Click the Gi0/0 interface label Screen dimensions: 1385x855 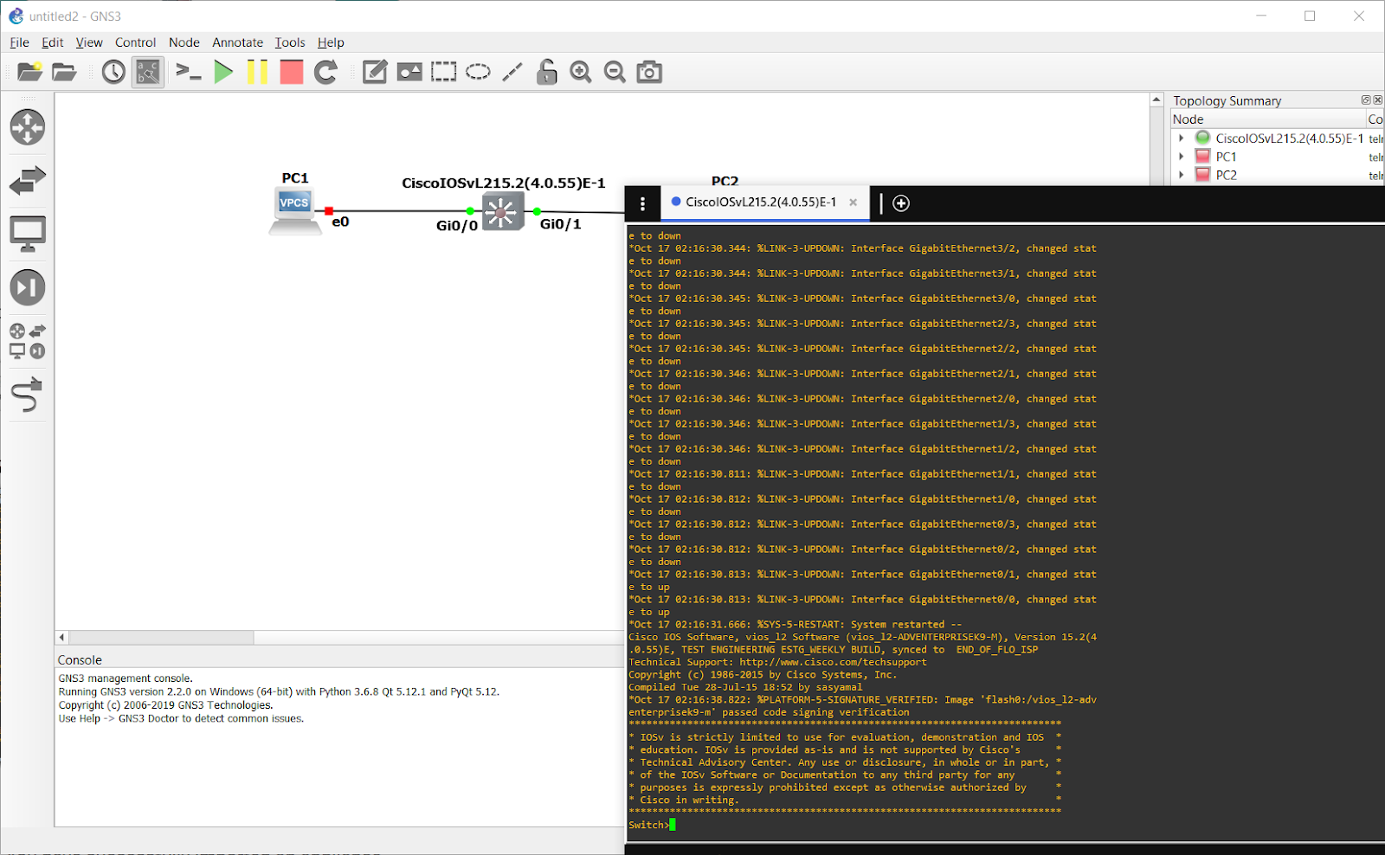coord(457,226)
